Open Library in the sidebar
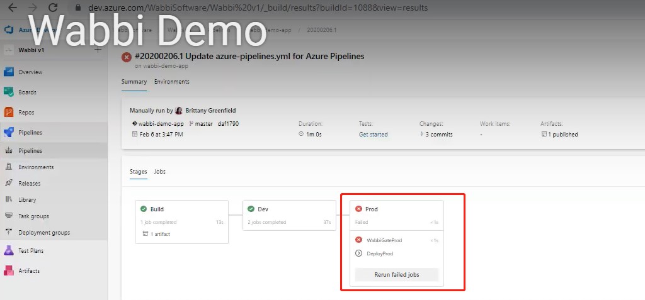The height and width of the screenshot is (300, 645). (27, 200)
